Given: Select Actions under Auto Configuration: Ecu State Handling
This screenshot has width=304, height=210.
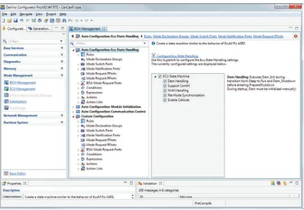Looking at the screenshot, I should tap(92, 97).
